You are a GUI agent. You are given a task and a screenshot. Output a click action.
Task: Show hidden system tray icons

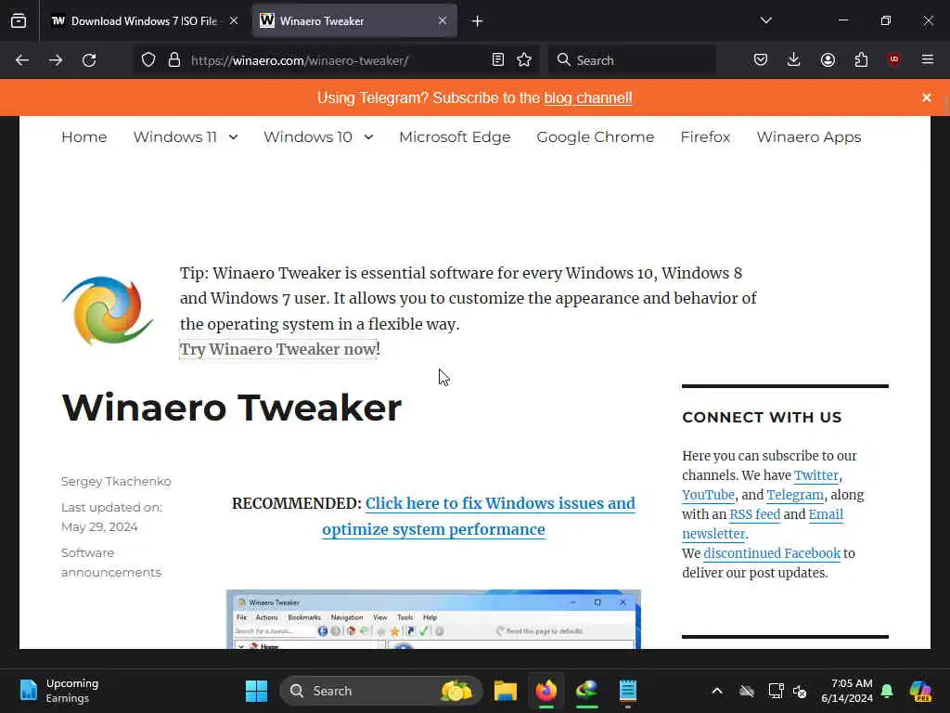coord(717,691)
